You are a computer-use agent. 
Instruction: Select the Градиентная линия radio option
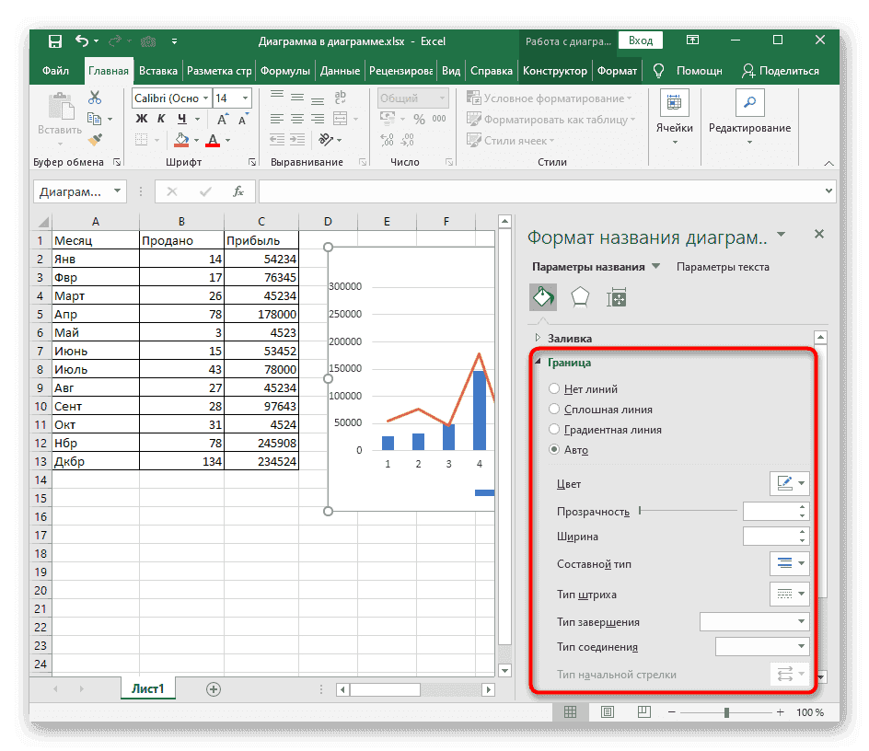pyautogui.click(x=554, y=430)
